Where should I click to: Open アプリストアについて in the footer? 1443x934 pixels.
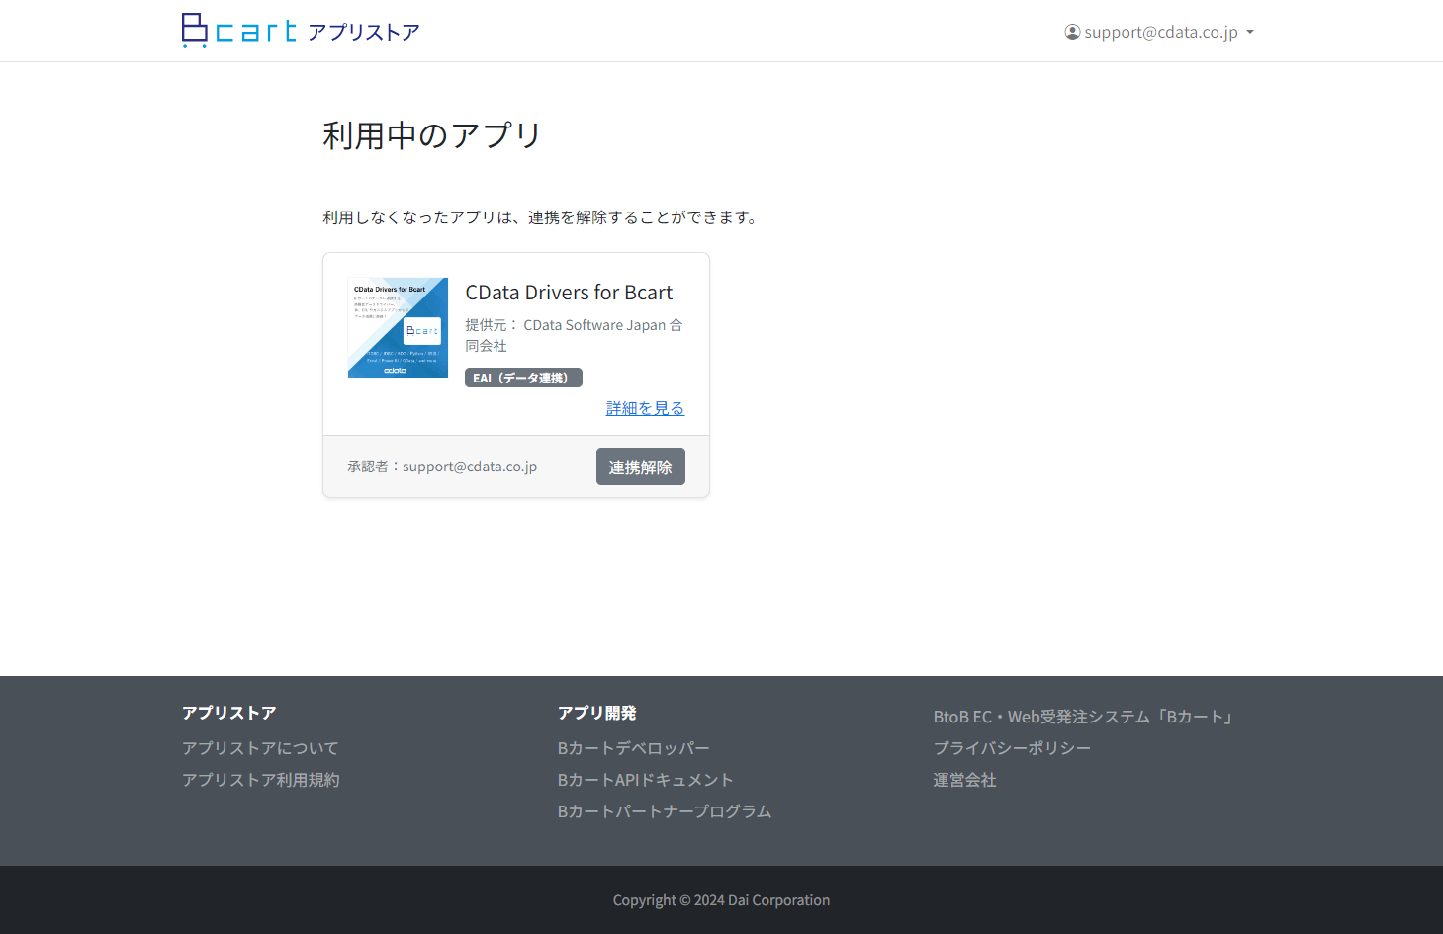click(260, 748)
